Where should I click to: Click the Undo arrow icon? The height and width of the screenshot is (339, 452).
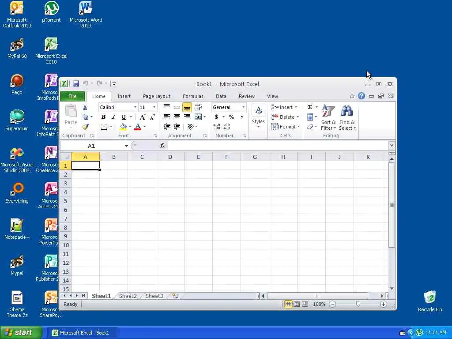(85, 83)
